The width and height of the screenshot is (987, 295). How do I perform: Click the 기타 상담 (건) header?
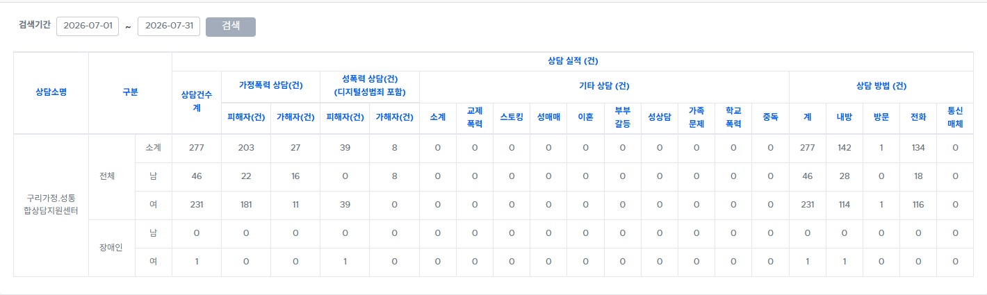tap(604, 86)
